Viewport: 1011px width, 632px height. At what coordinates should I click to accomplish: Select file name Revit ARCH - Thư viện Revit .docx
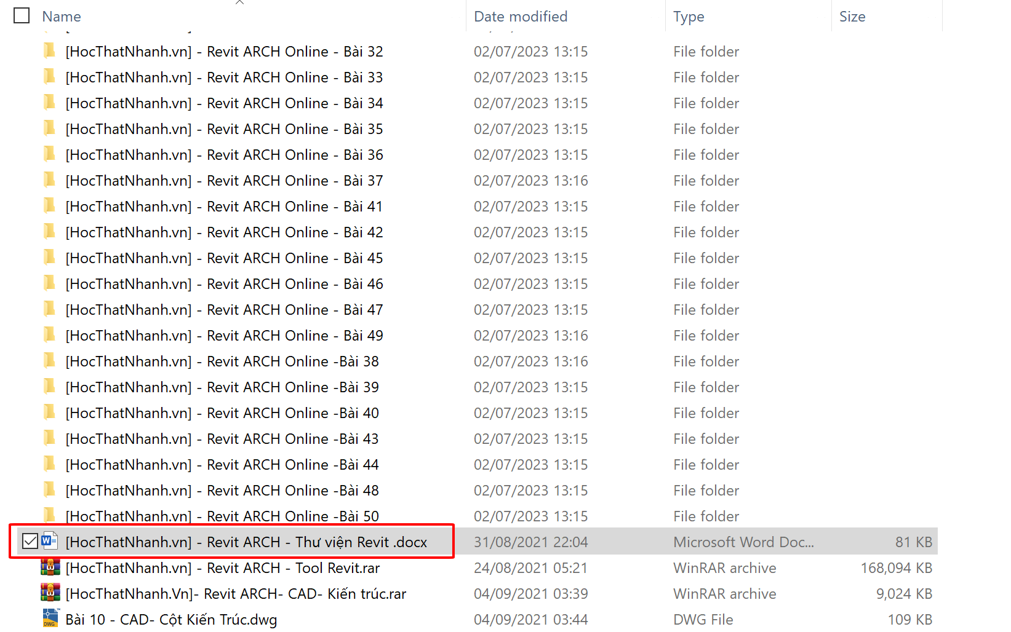pyautogui.click(x=246, y=542)
